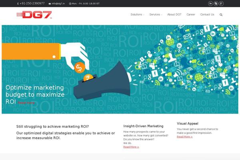Screen dimensions: 240x160
Task: Open the LinkedIn social icon
Action: tap(210, 3)
